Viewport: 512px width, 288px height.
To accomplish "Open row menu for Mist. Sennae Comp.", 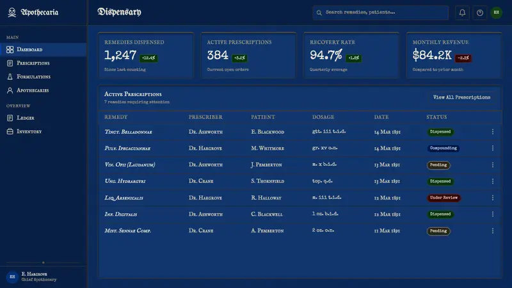I will point(492,231).
